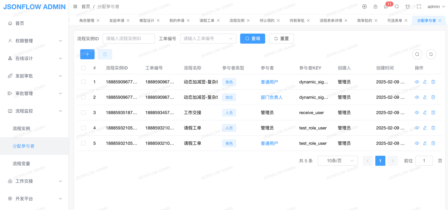Expand the 权限管理 sidebar menu
448x210 pixels.
click(x=34, y=41)
